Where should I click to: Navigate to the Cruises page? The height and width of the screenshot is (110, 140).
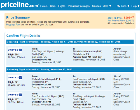click(96, 6)
